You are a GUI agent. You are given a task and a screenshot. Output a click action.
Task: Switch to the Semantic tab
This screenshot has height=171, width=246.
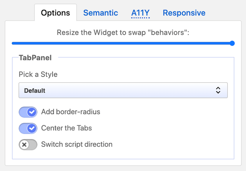click(x=101, y=13)
